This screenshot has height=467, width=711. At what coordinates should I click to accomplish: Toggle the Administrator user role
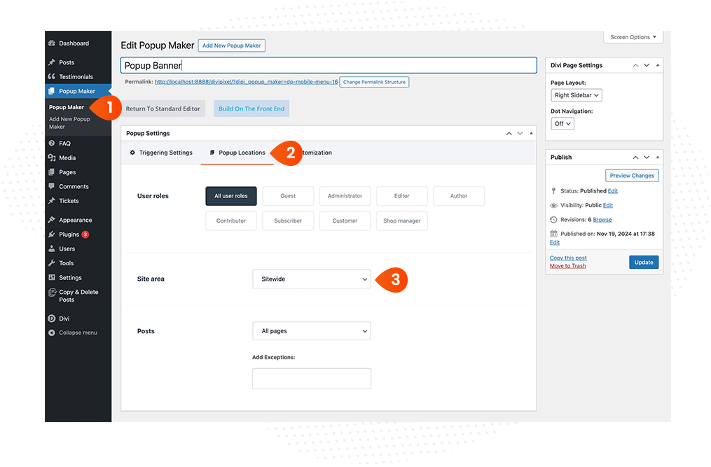345,196
